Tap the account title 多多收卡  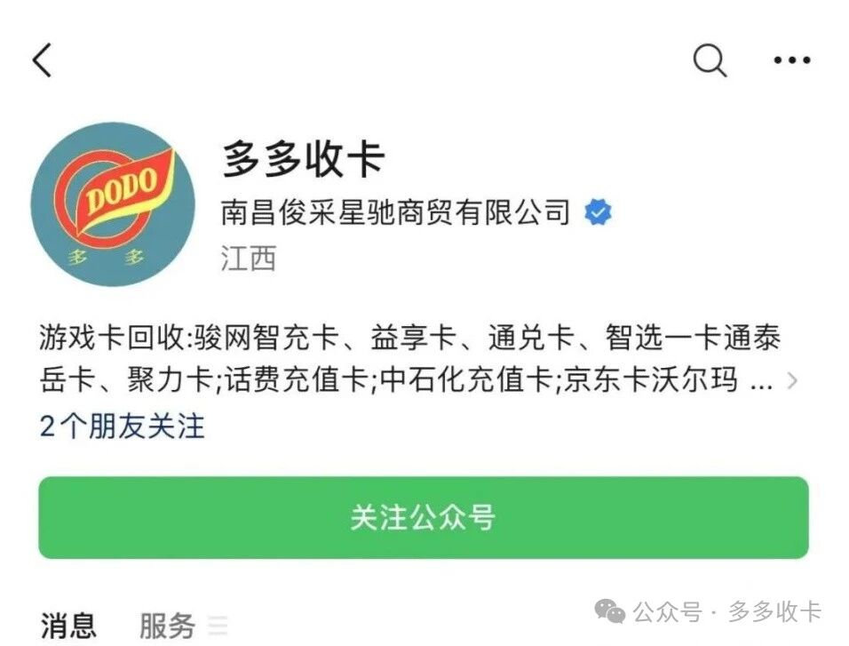(303, 159)
